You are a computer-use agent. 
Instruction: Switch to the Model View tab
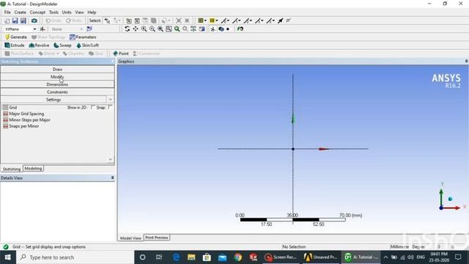click(x=130, y=238)
